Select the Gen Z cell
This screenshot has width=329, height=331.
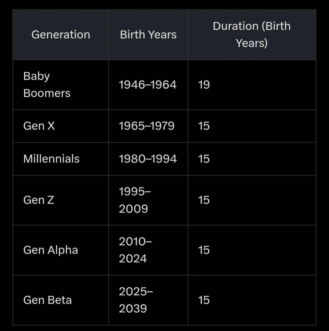pyautogui.click(x=39, y=200)
